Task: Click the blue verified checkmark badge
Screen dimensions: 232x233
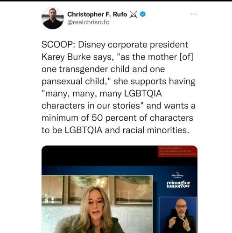Action: [x=143, y=14]
